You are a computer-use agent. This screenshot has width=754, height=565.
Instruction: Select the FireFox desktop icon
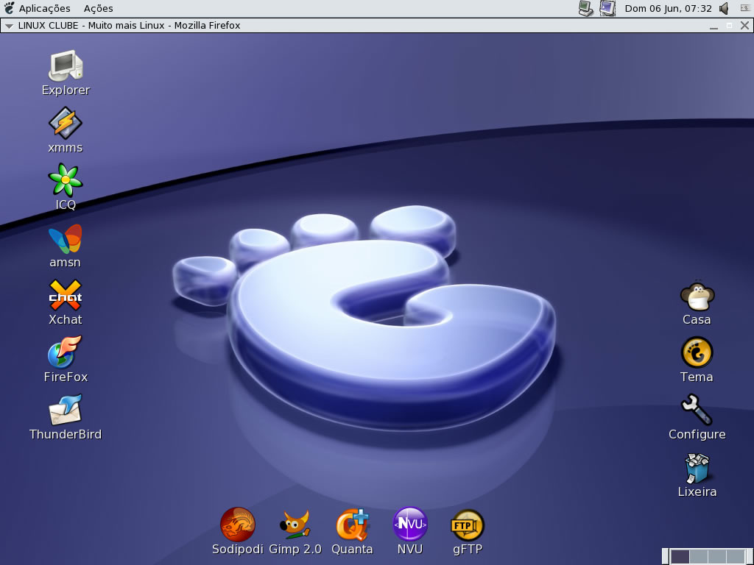[x=65, y=352]
